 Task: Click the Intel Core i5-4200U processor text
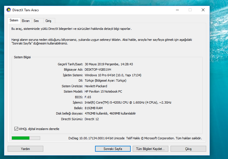pos(128,102)
